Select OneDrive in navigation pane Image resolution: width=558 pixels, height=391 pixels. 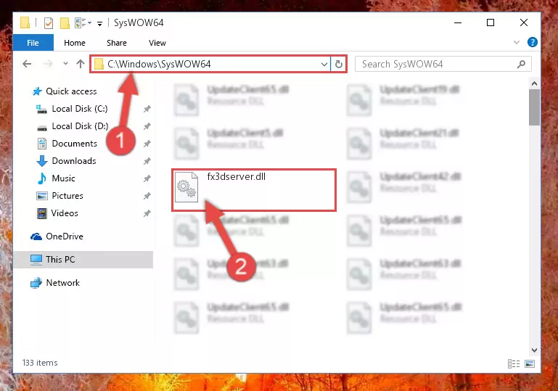(x=57, y=236)
